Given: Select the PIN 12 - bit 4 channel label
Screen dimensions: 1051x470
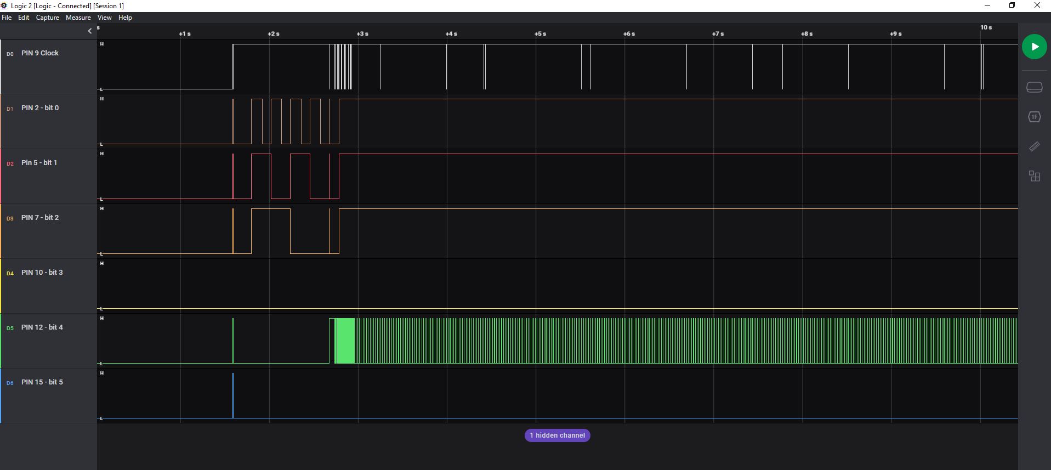Looking at the screenshot, I should (x=42, y=327).
